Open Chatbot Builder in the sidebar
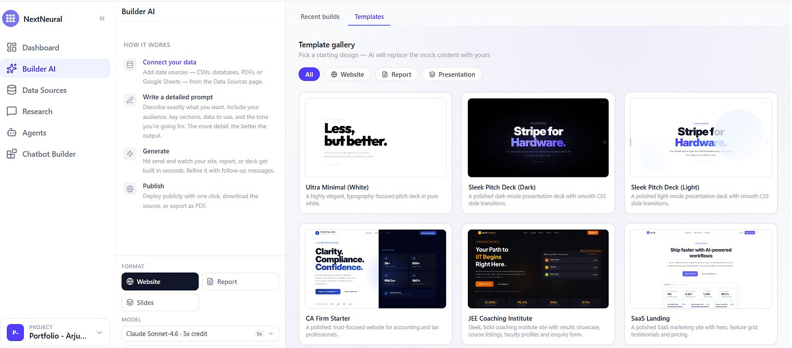 (x=55, y=154)
